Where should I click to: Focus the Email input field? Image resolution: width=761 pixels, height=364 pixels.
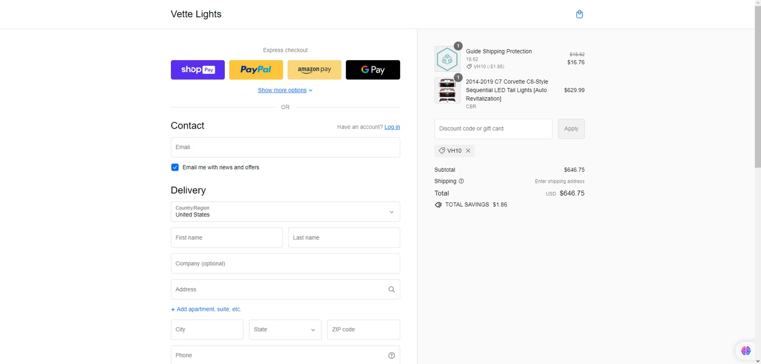tap(286, 147)
